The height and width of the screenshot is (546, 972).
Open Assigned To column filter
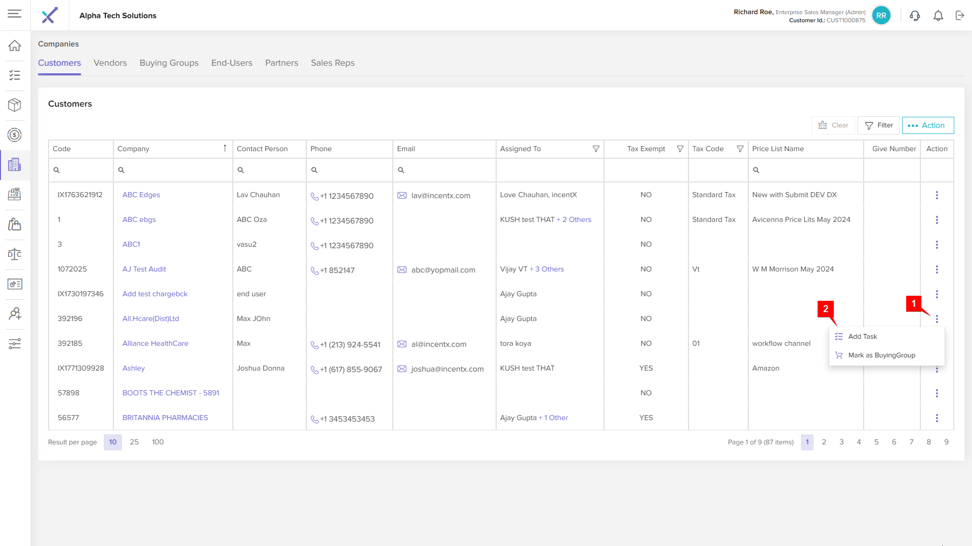pyautogui.click(x=596, y=149)
